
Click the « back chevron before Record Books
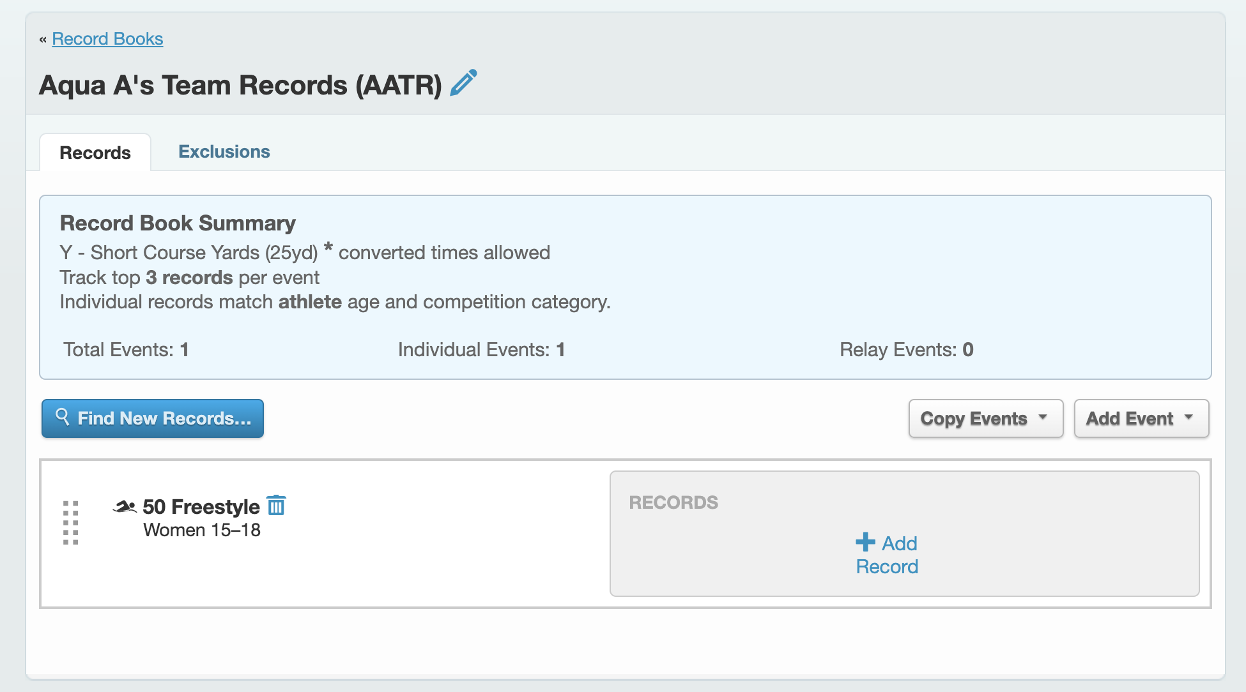tap(43, 40)
